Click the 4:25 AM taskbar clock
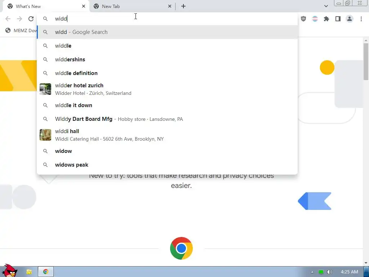Viewport: 369px width, 277px height. (349, 272)
